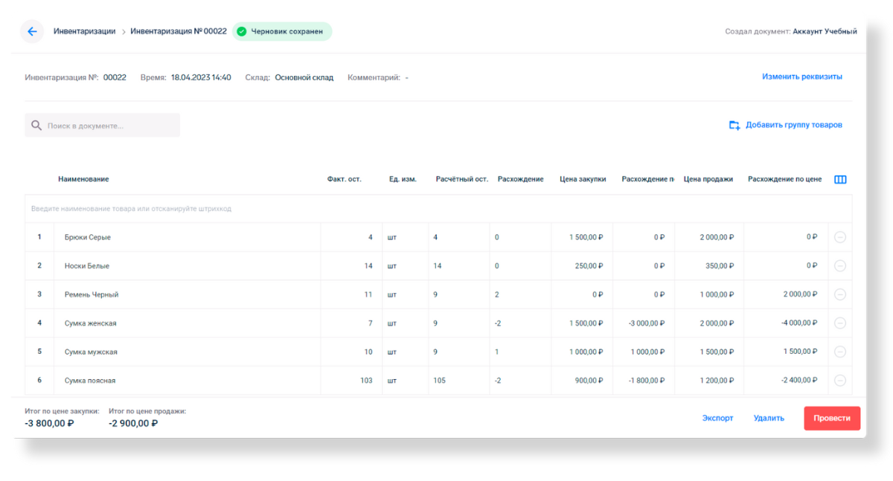Viewport: 893px width, 481px height.
Task: Select the Сумка женская product name
Action: [x=91, y=323]
